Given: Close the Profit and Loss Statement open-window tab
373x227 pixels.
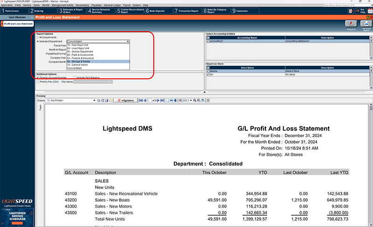Looking at the screenshot, I should [x=2, y=24].
